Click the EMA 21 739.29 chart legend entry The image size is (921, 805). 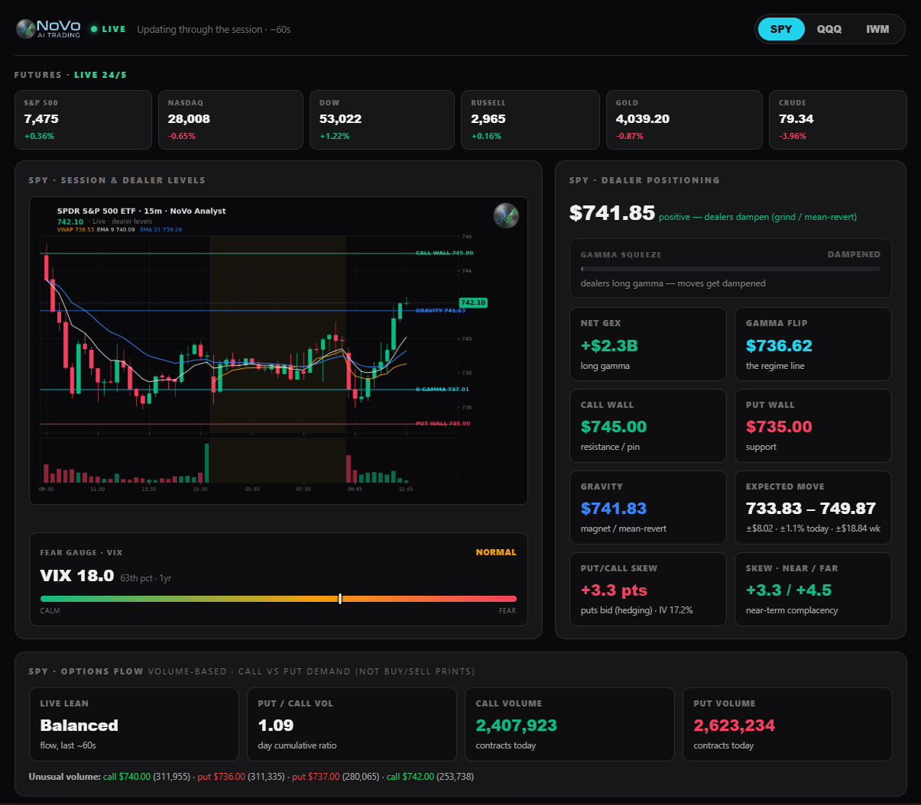(161, 229)
